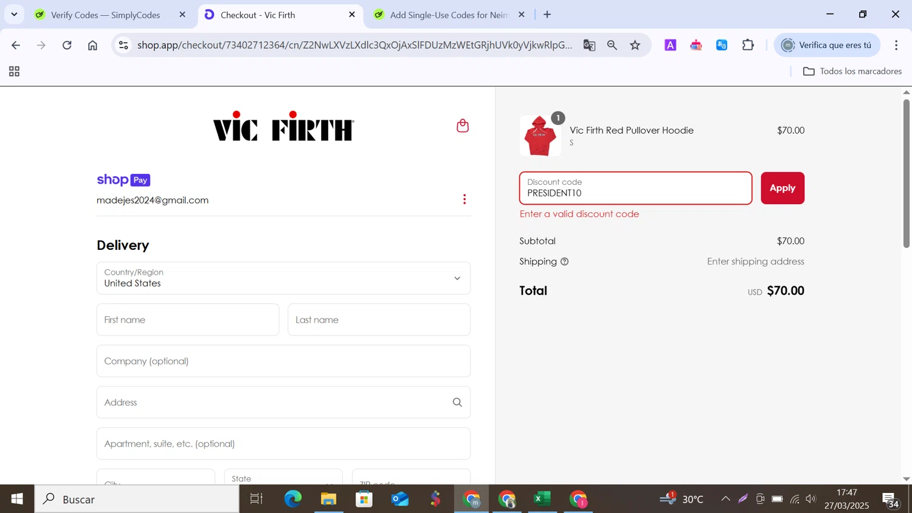Go to the browser home page
Viewport: 912px width, 513px height.
coord(92,45)
